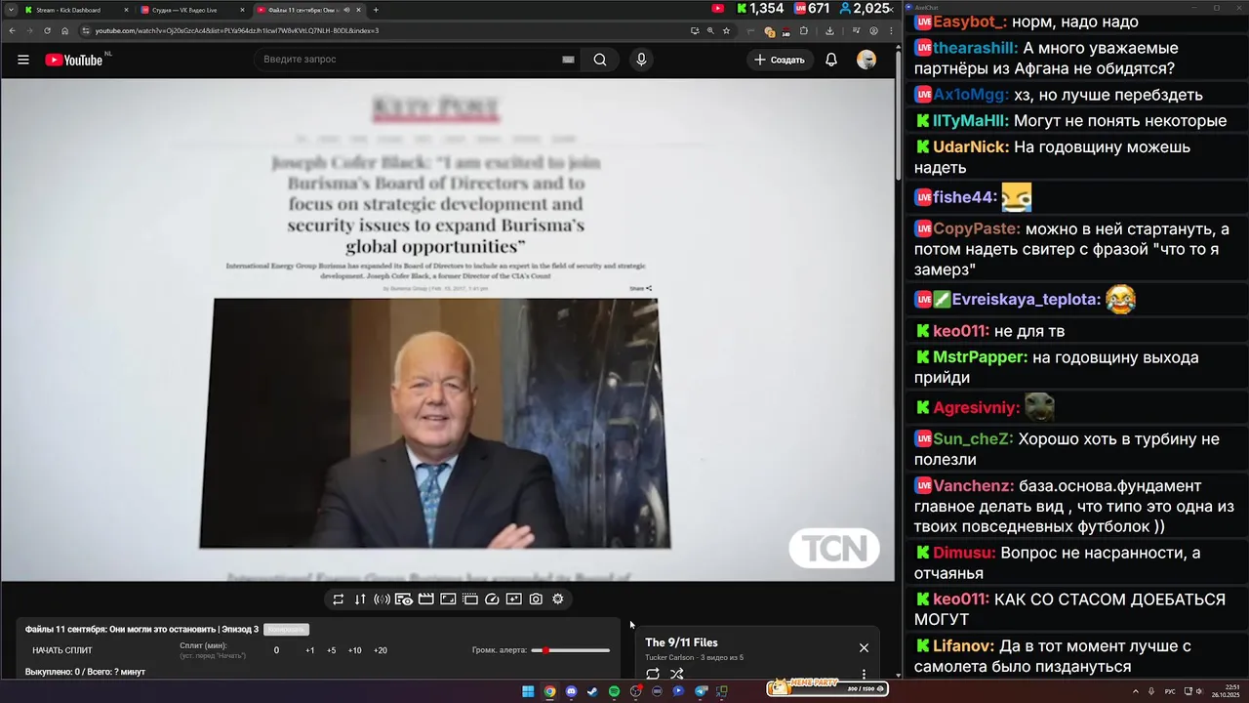This screenshot has width=1249, height=703.
Task: Click the clapperboard icon in player toolbar
Action: [x=425, y=600]
